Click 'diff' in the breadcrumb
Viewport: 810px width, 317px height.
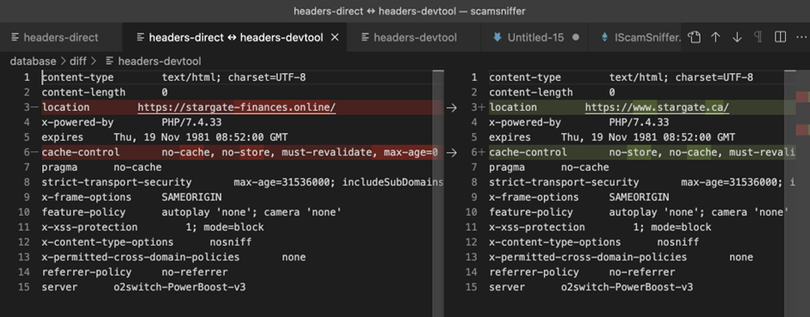pyautogui.click(x=78, y=61)
